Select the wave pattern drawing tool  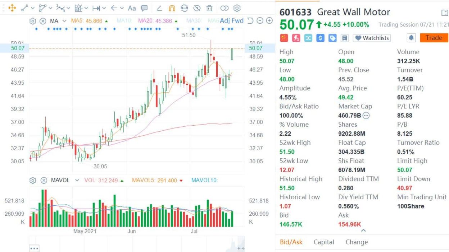point(60,8)
